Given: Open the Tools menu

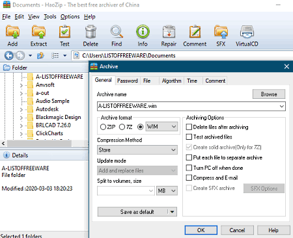Looking at the screenshot, I should [x=50, y=17].
